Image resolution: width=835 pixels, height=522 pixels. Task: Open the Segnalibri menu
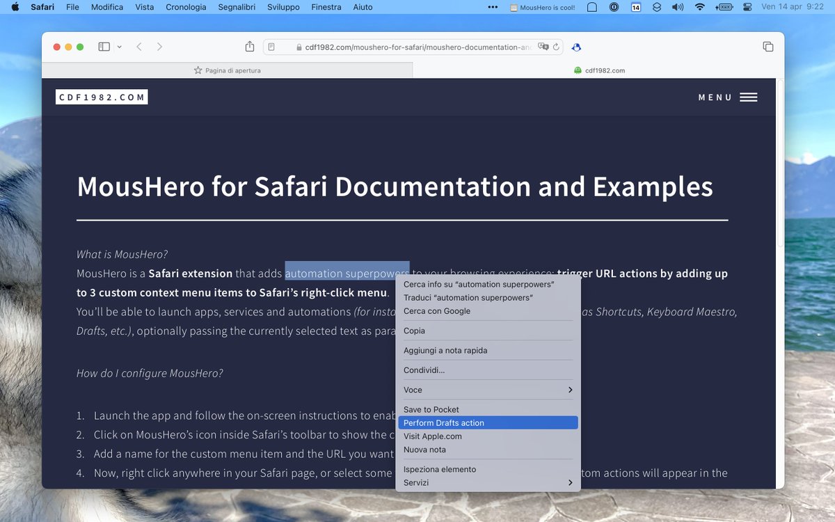[x=237, y=7]
